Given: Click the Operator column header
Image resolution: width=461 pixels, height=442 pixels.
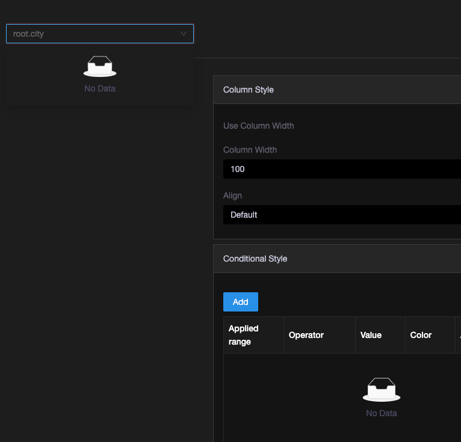Looking at the screenshot, I should 320,335.
